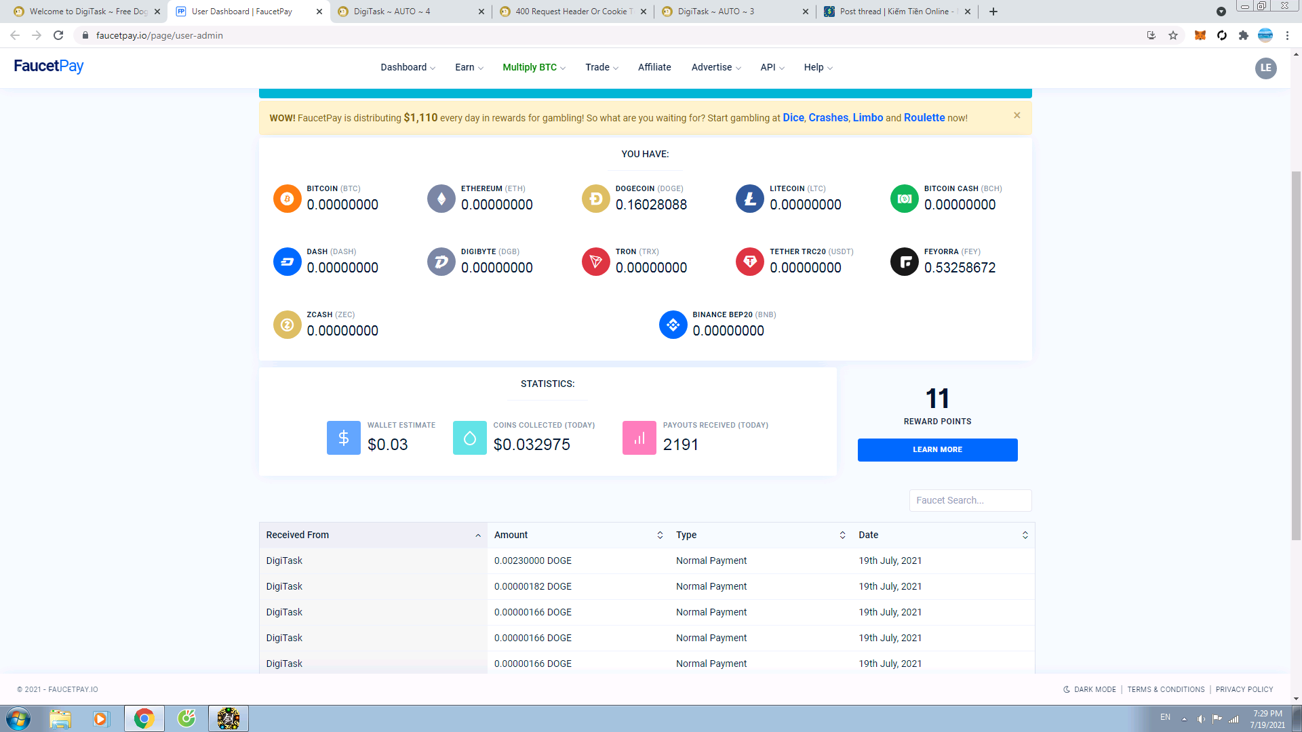The width and height of the screenshot is (1302, 732).
Task: Click the taskbar volume speaker icon
Action: point(1201,719)
